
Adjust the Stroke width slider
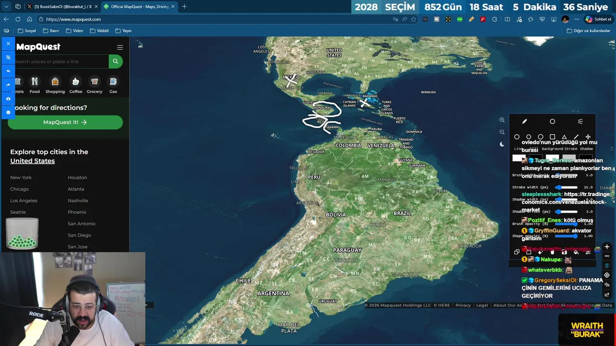(x=566, y=187)
